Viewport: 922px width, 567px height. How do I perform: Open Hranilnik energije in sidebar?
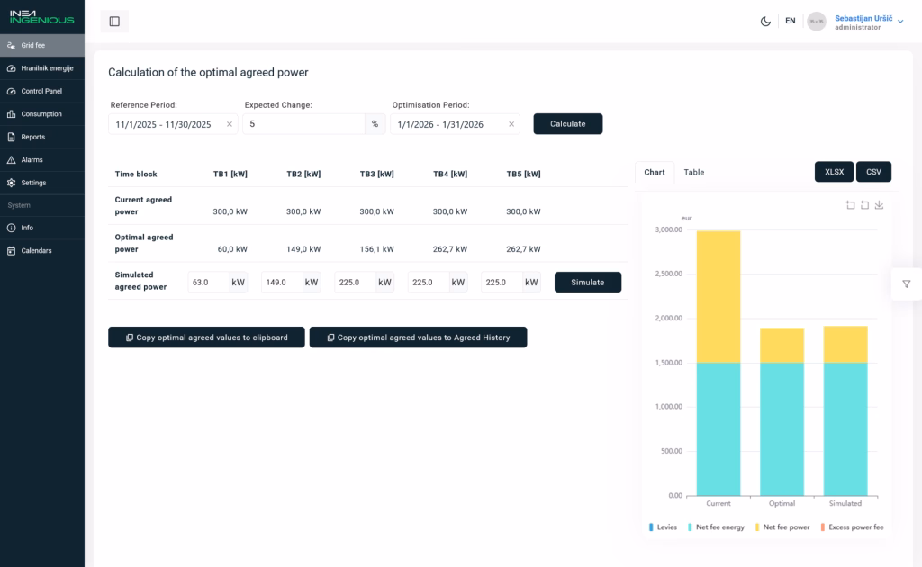coord(42,68)
